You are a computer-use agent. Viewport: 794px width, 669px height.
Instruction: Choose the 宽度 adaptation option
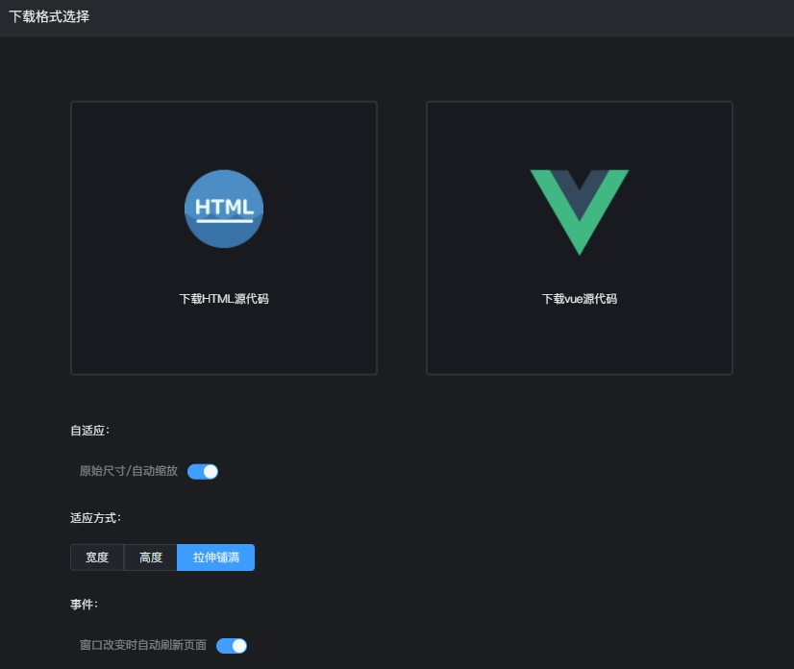97,557
